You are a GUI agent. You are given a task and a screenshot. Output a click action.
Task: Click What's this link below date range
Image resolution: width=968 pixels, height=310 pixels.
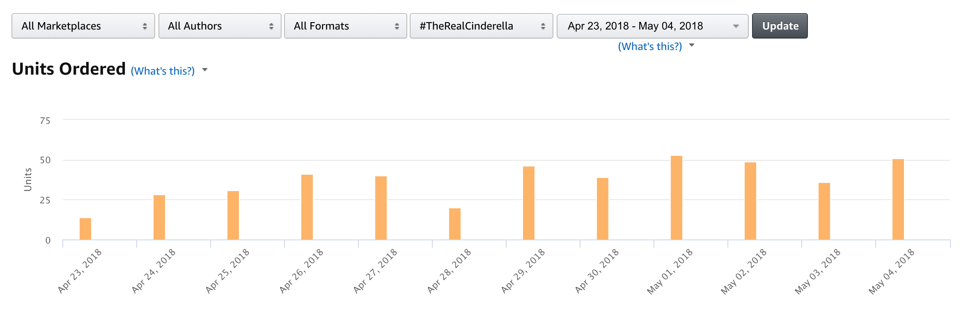pyautogui.click(x=650, y=46)
